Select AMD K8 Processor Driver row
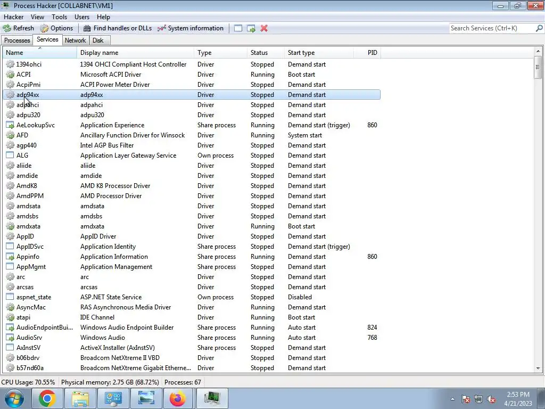The width and height of the screenshot is (545, 409). coord(192,186)
